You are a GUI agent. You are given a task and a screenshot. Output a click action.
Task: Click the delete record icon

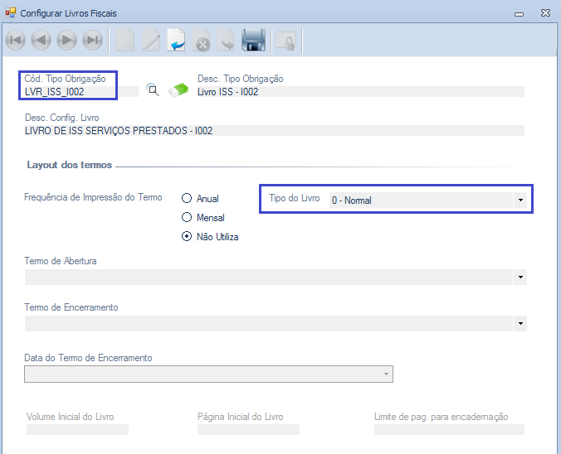click(202, 40)
